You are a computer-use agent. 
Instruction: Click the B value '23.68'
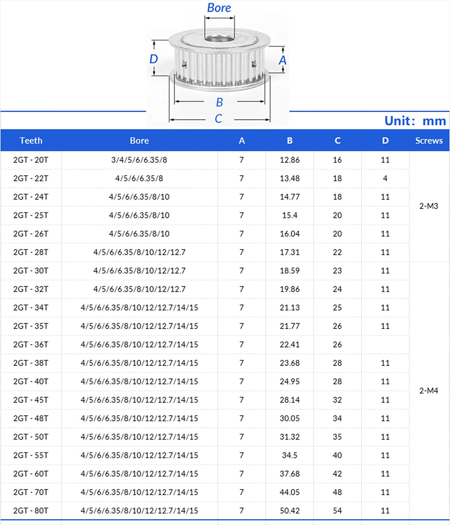pyautogui.click(x=289, y=363)
